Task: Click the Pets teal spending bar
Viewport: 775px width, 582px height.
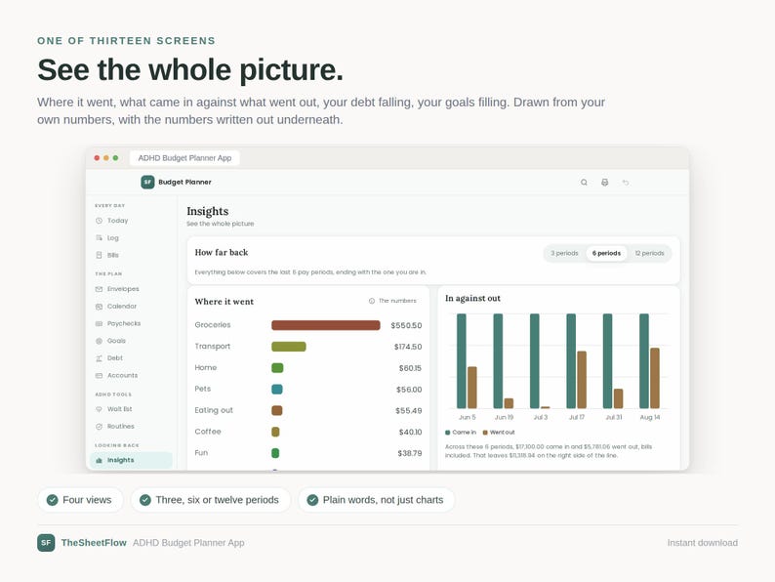Action: 277,390
